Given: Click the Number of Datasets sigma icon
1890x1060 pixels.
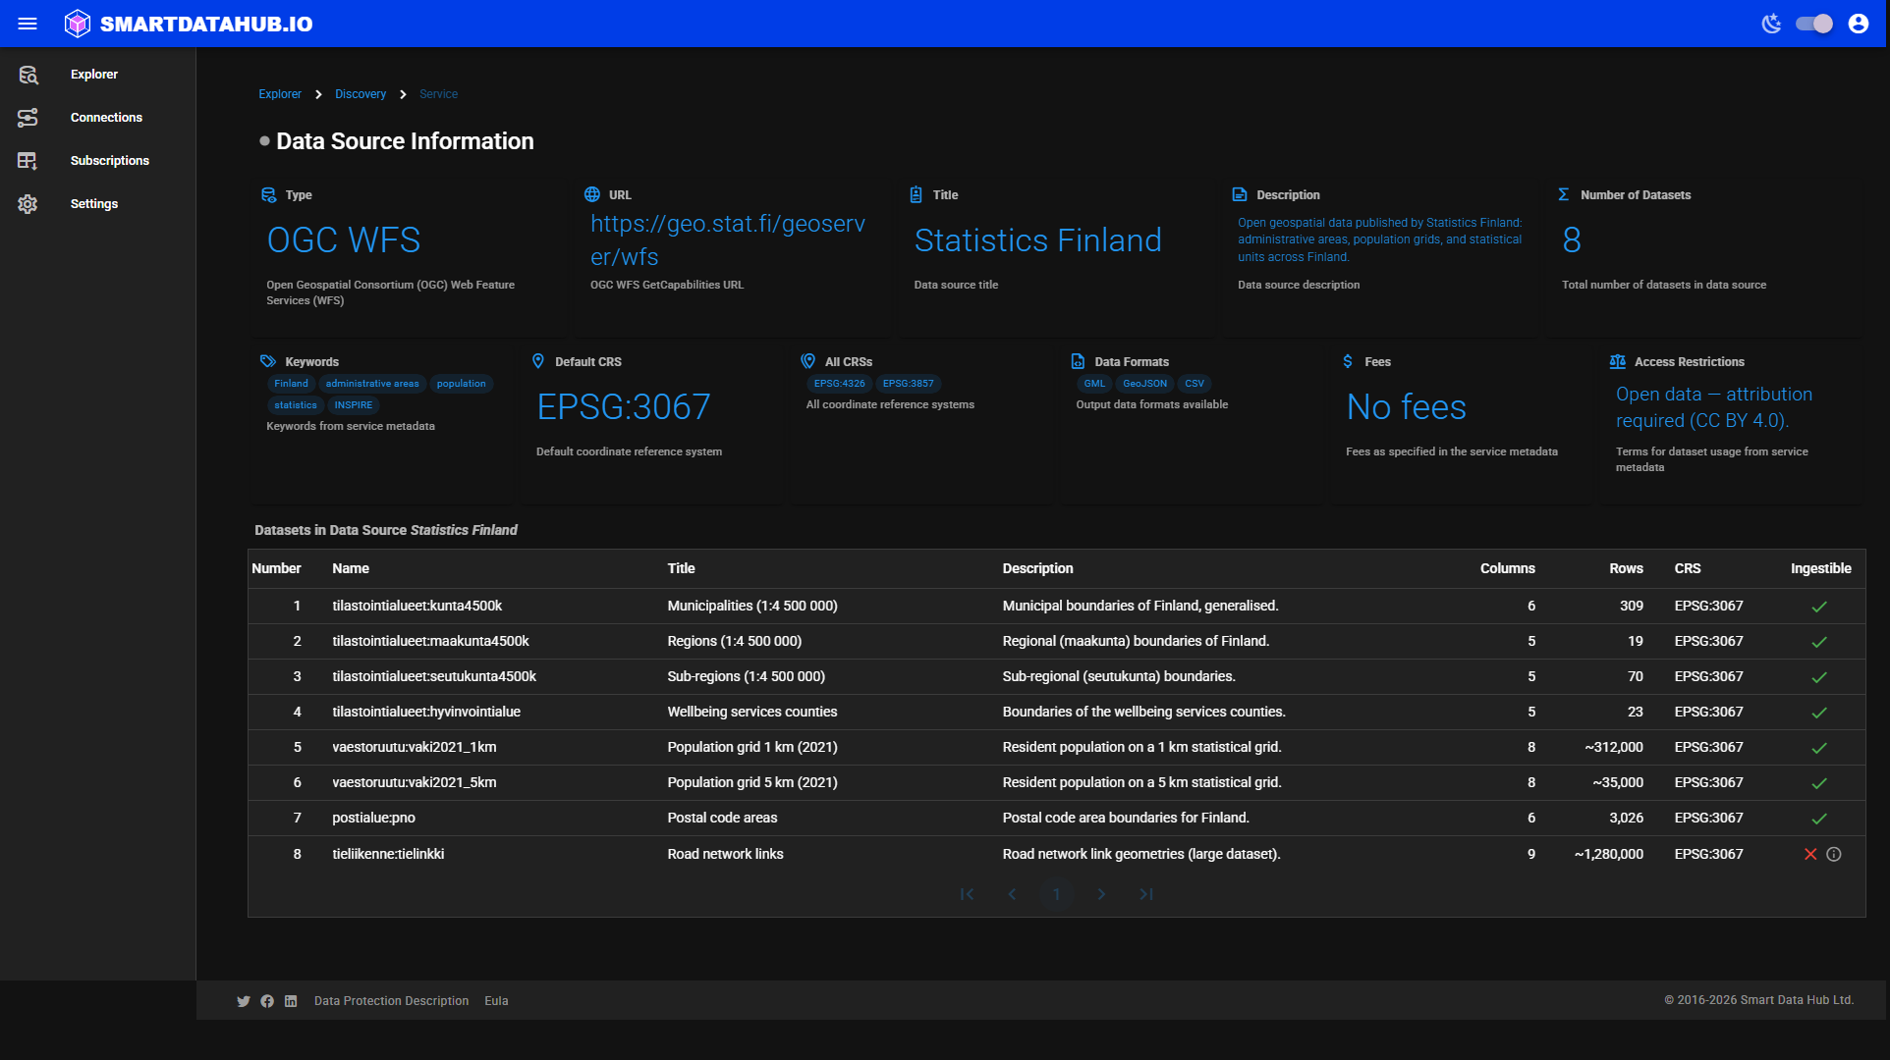Looking at the screenshot, I should [1563, 194].
